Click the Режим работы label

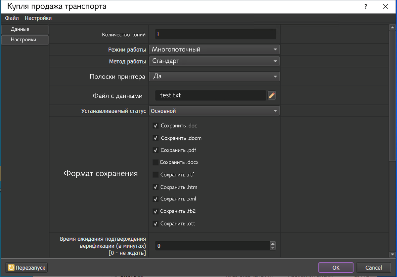(x=127, y=50)
